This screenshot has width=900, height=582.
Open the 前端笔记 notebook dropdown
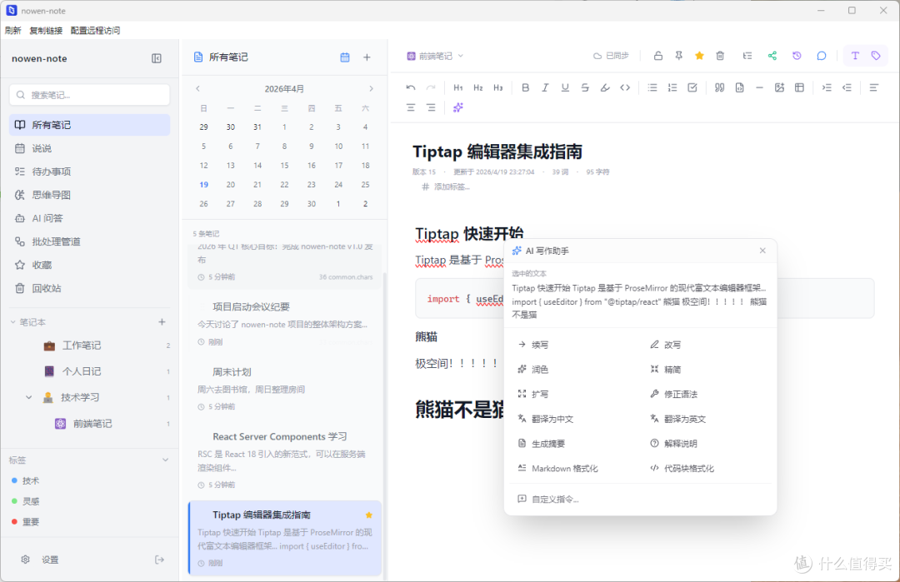[435, 56]
